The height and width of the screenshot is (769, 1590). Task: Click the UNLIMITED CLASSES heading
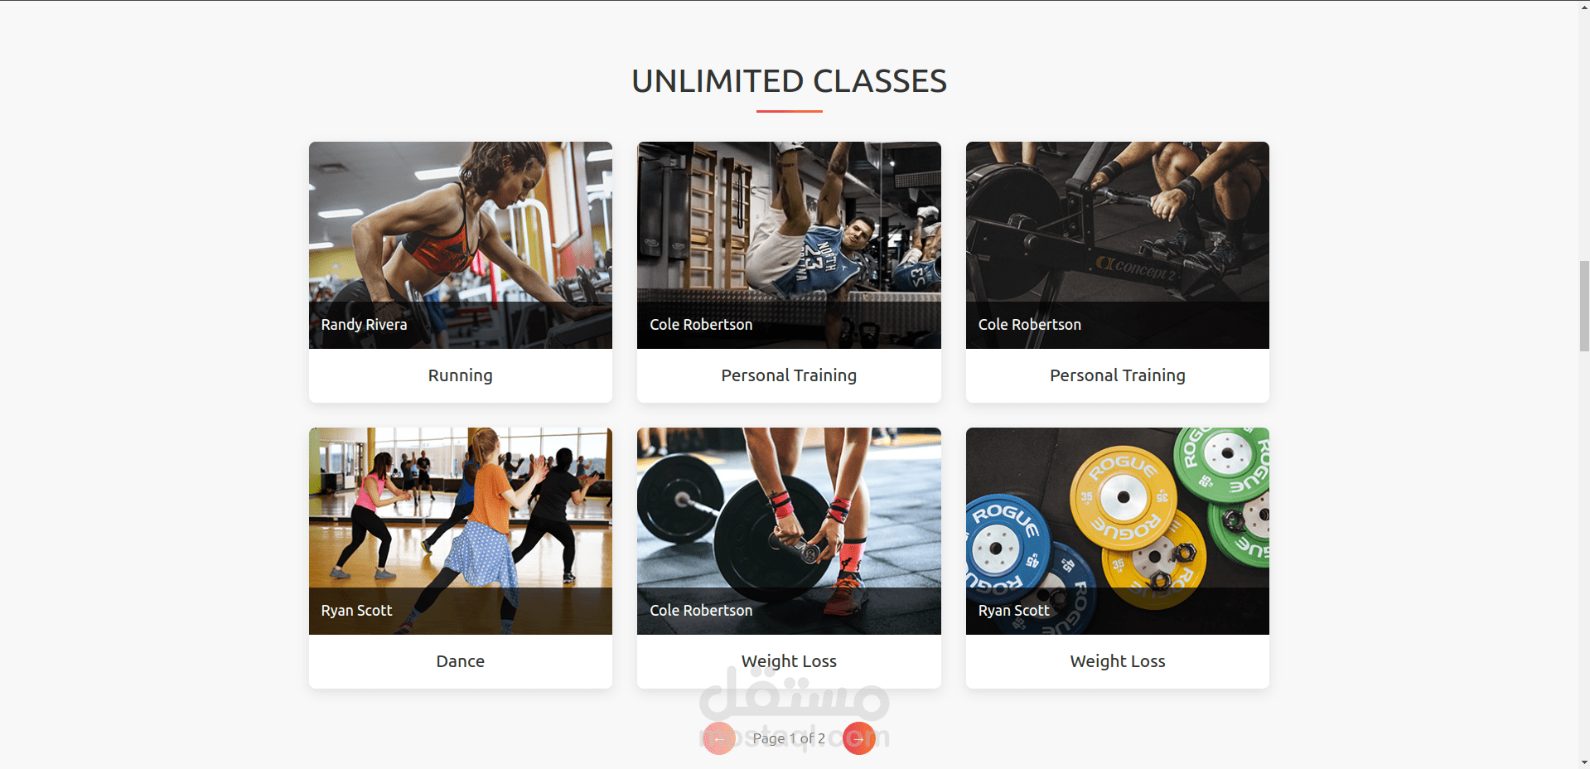tap(789, 81)
